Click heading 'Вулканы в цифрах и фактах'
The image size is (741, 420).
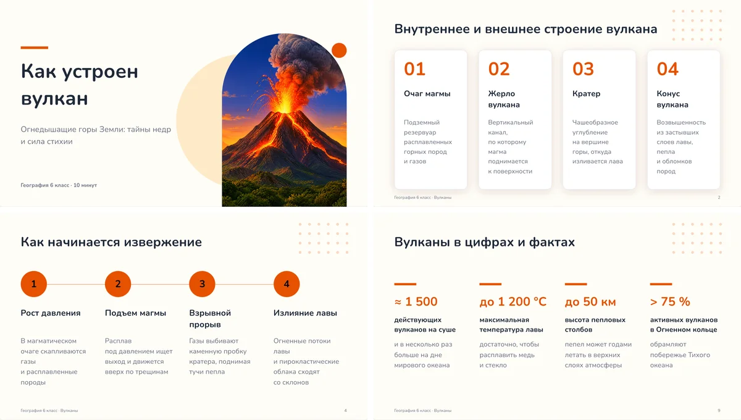[484, 242]
